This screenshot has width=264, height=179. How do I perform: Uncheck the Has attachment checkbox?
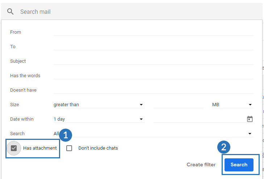tap(14, 148)
